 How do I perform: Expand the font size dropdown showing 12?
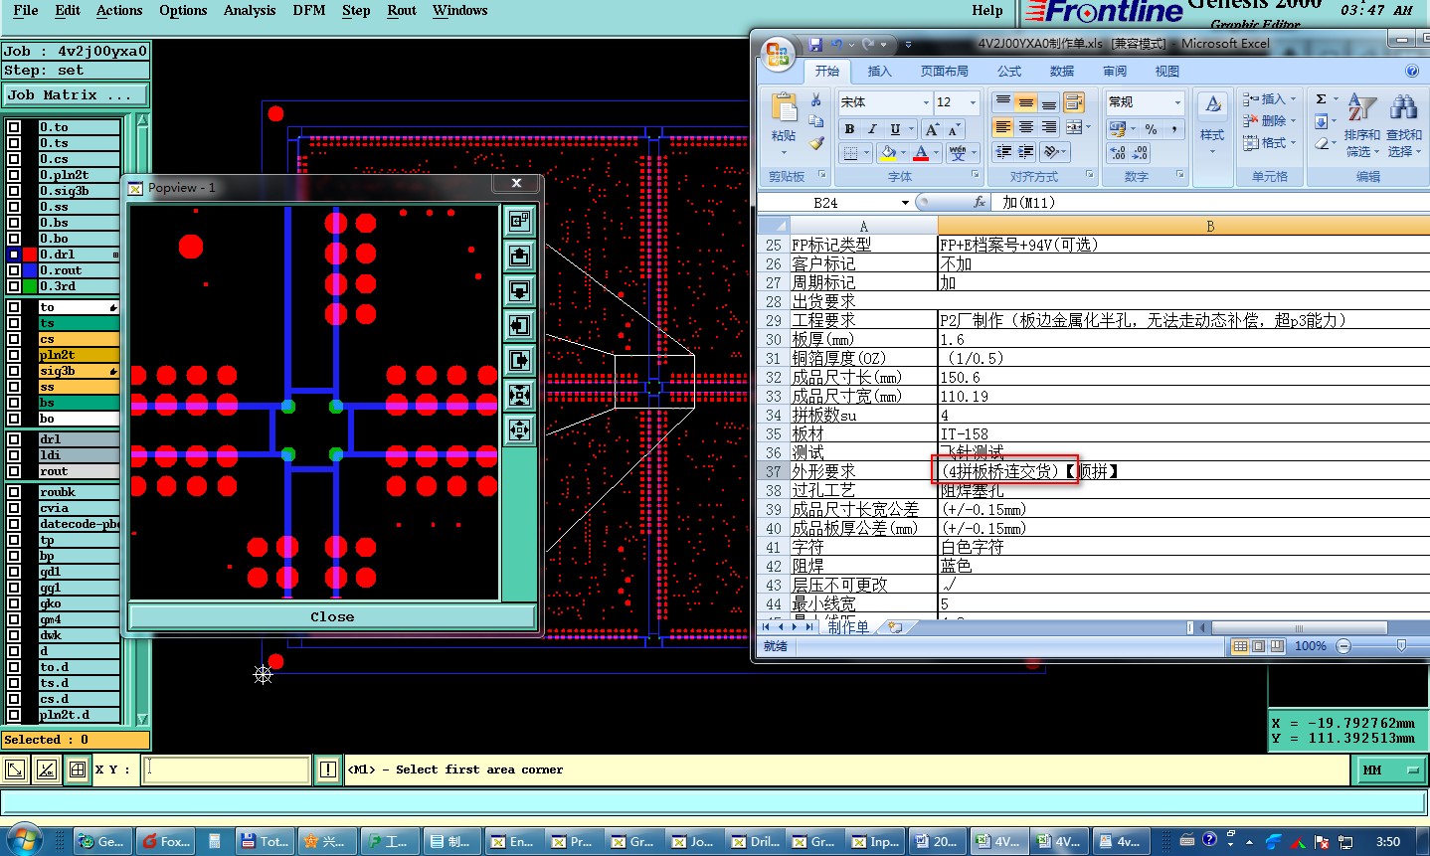click(973, 102)
